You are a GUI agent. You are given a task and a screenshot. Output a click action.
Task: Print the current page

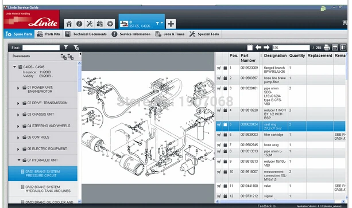point(327,48)
